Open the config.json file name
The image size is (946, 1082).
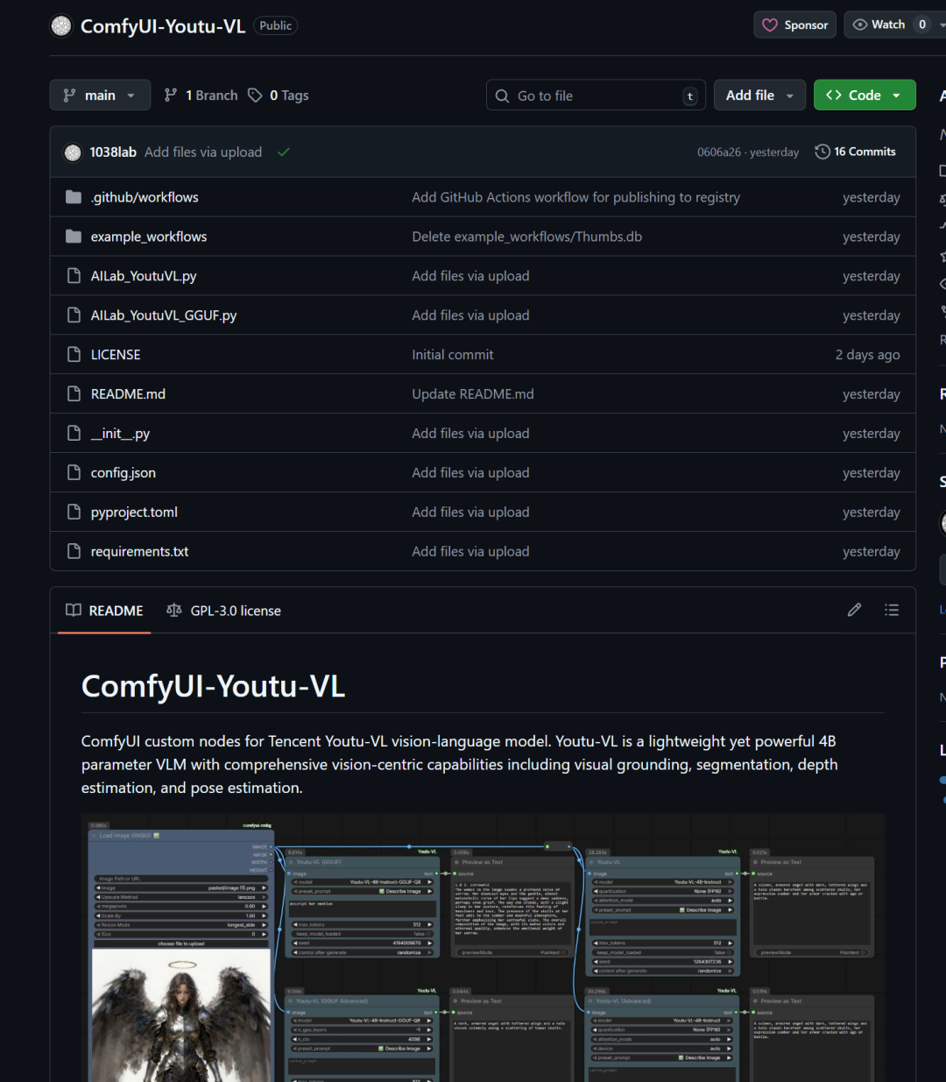124,473
